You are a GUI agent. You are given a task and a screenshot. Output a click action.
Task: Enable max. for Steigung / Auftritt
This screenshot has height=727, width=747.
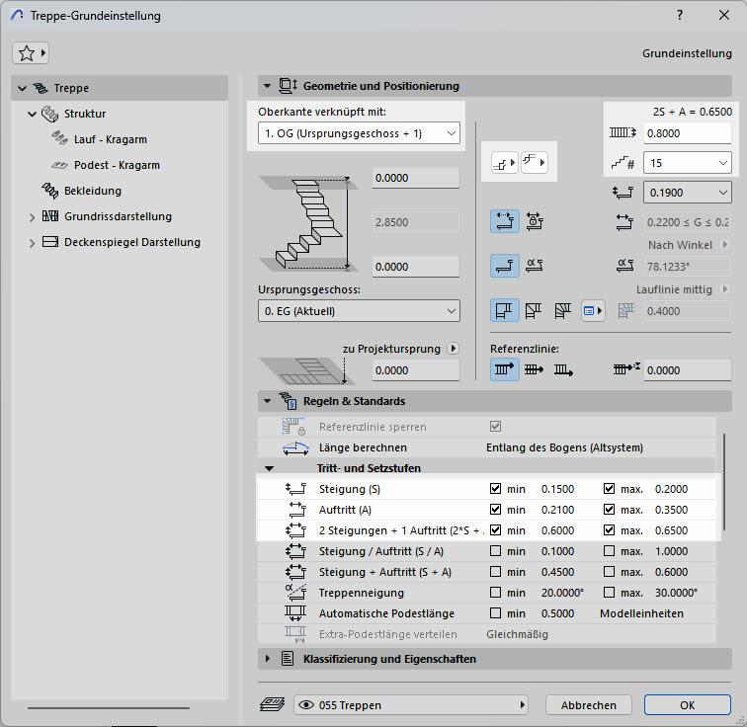point(610,551)
